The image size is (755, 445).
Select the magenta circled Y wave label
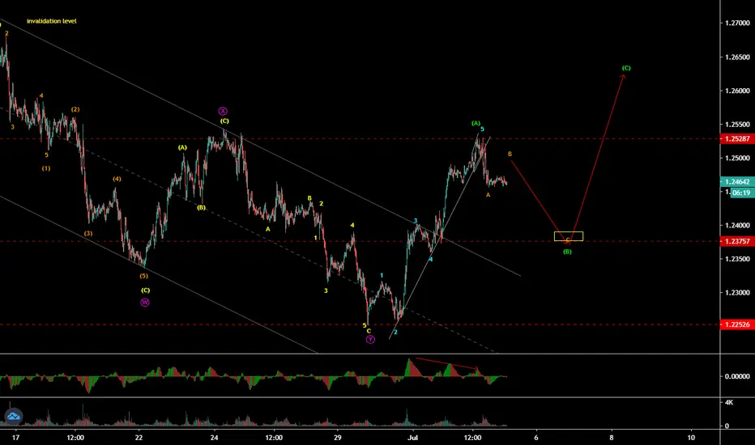point(370,340)
